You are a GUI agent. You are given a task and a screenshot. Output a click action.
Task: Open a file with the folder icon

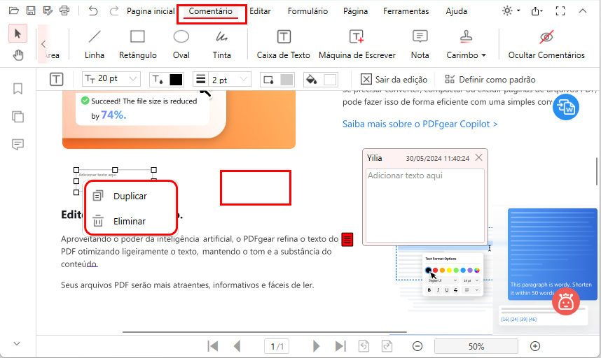[x=14, y=10]
